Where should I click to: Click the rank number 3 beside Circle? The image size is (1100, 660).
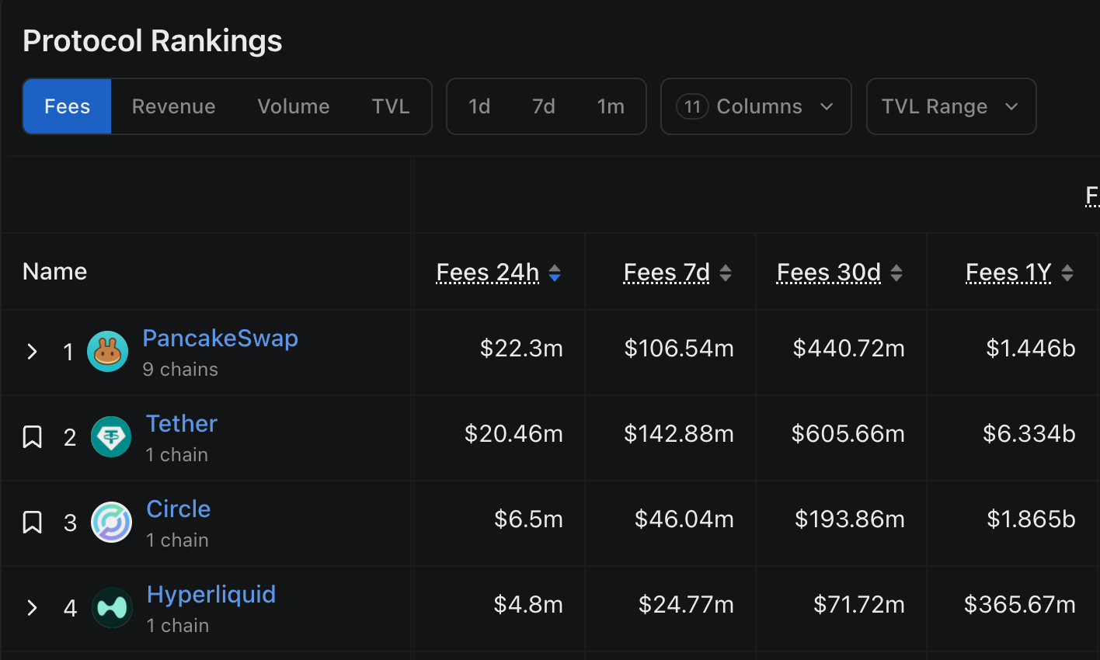(70, 523)
